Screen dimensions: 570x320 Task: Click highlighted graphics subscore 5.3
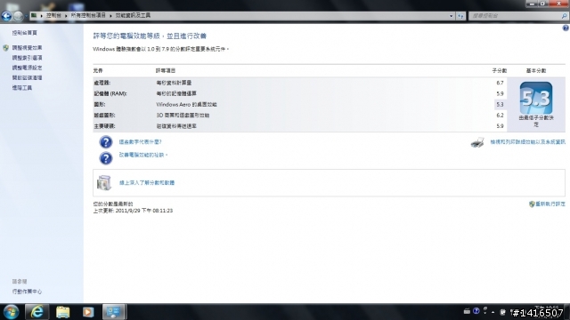pos(500,105)
